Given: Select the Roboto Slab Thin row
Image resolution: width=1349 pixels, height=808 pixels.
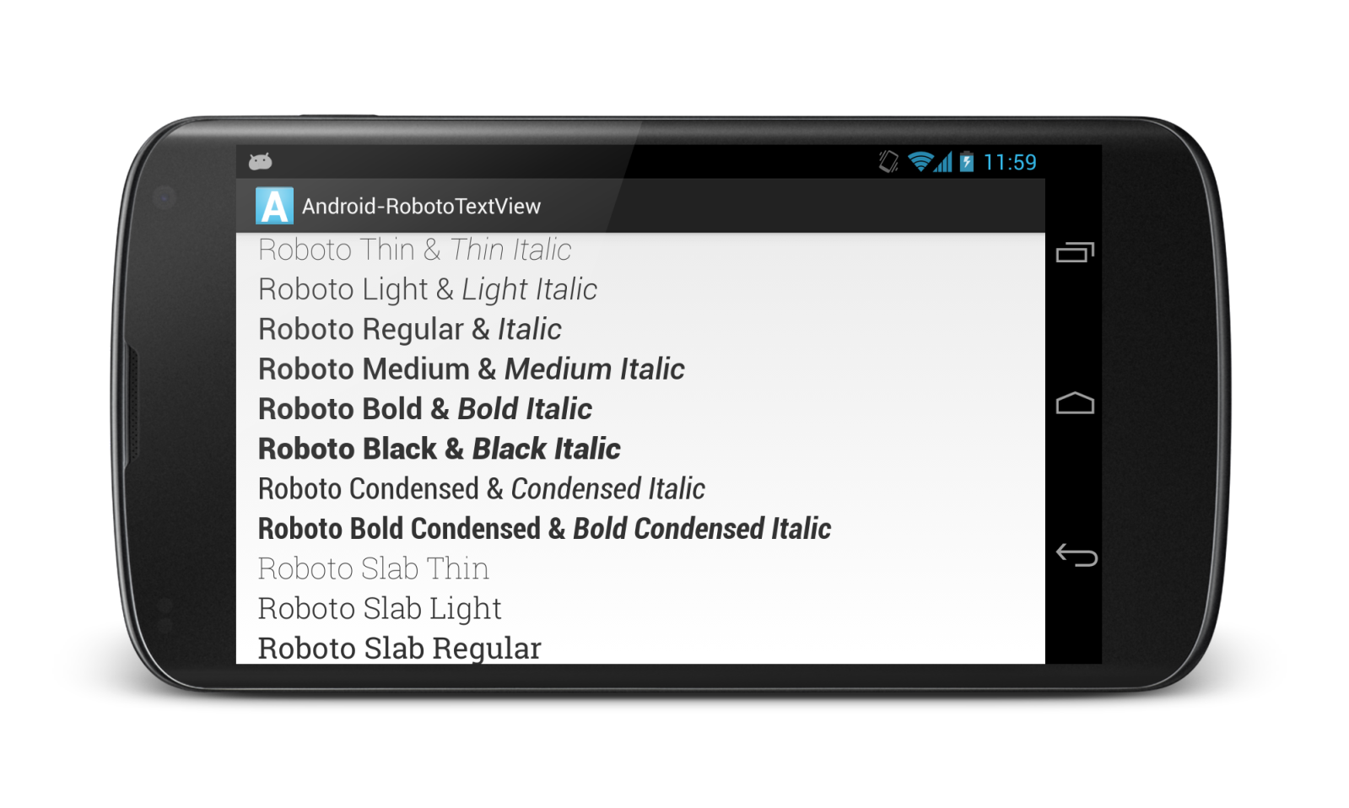Looking at the screenshot, I should 640,568.
